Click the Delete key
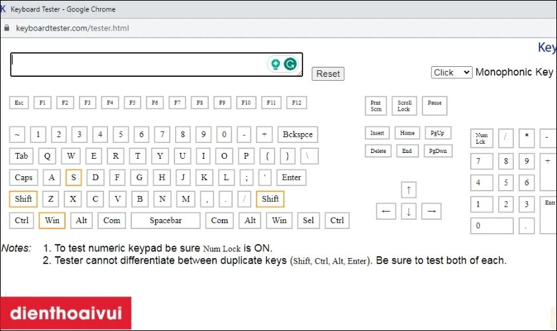Viewport: 557px width, 331px height. click(378, 151)
